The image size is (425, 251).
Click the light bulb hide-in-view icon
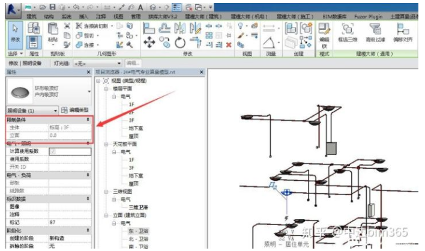click(x=241, y=26)
